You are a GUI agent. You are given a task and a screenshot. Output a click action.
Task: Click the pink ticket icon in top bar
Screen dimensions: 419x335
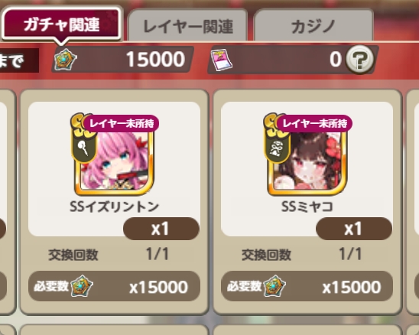point(222,60)
